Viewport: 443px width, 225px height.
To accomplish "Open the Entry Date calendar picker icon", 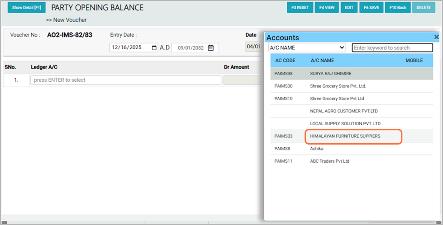I will point(154,48).
